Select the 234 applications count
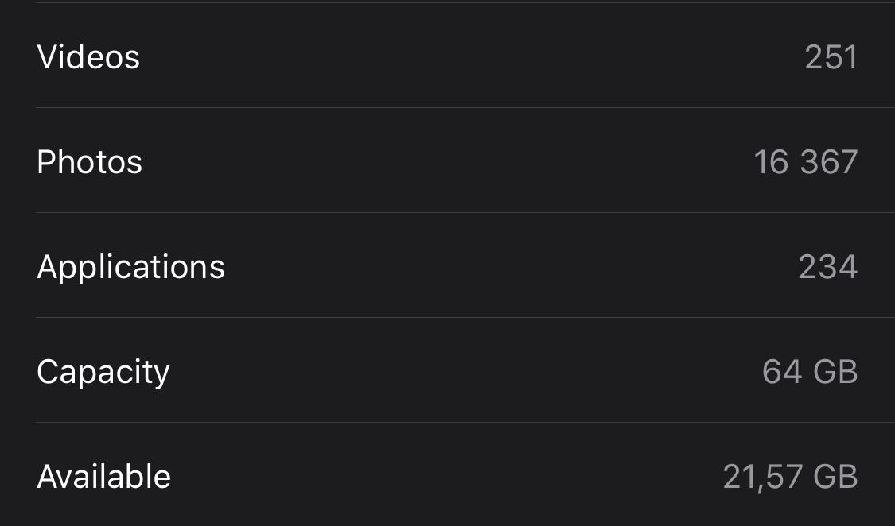Image resolution: width=895 pixels, height=526 pixels. tap(828, 267)
